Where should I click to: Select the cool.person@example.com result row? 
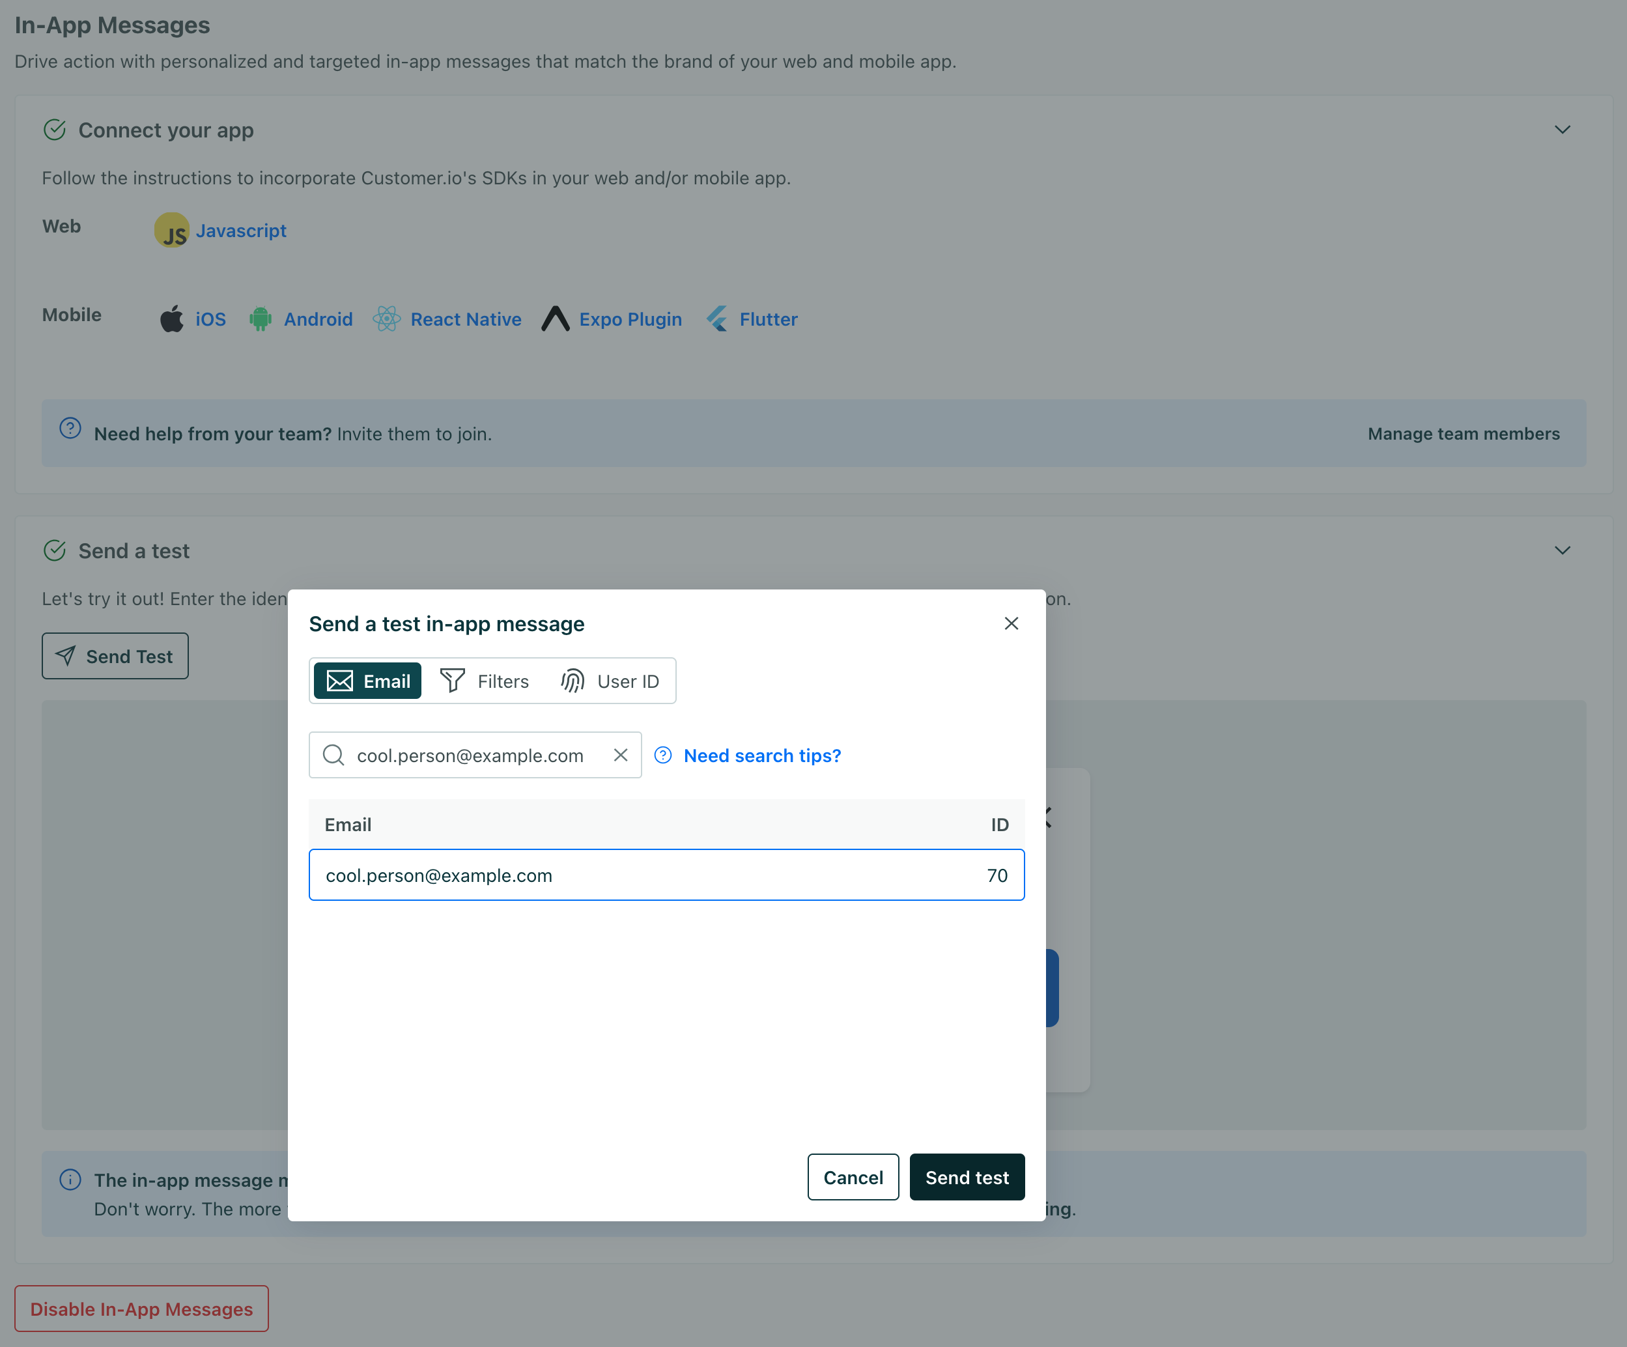click(x=667, y=875)
